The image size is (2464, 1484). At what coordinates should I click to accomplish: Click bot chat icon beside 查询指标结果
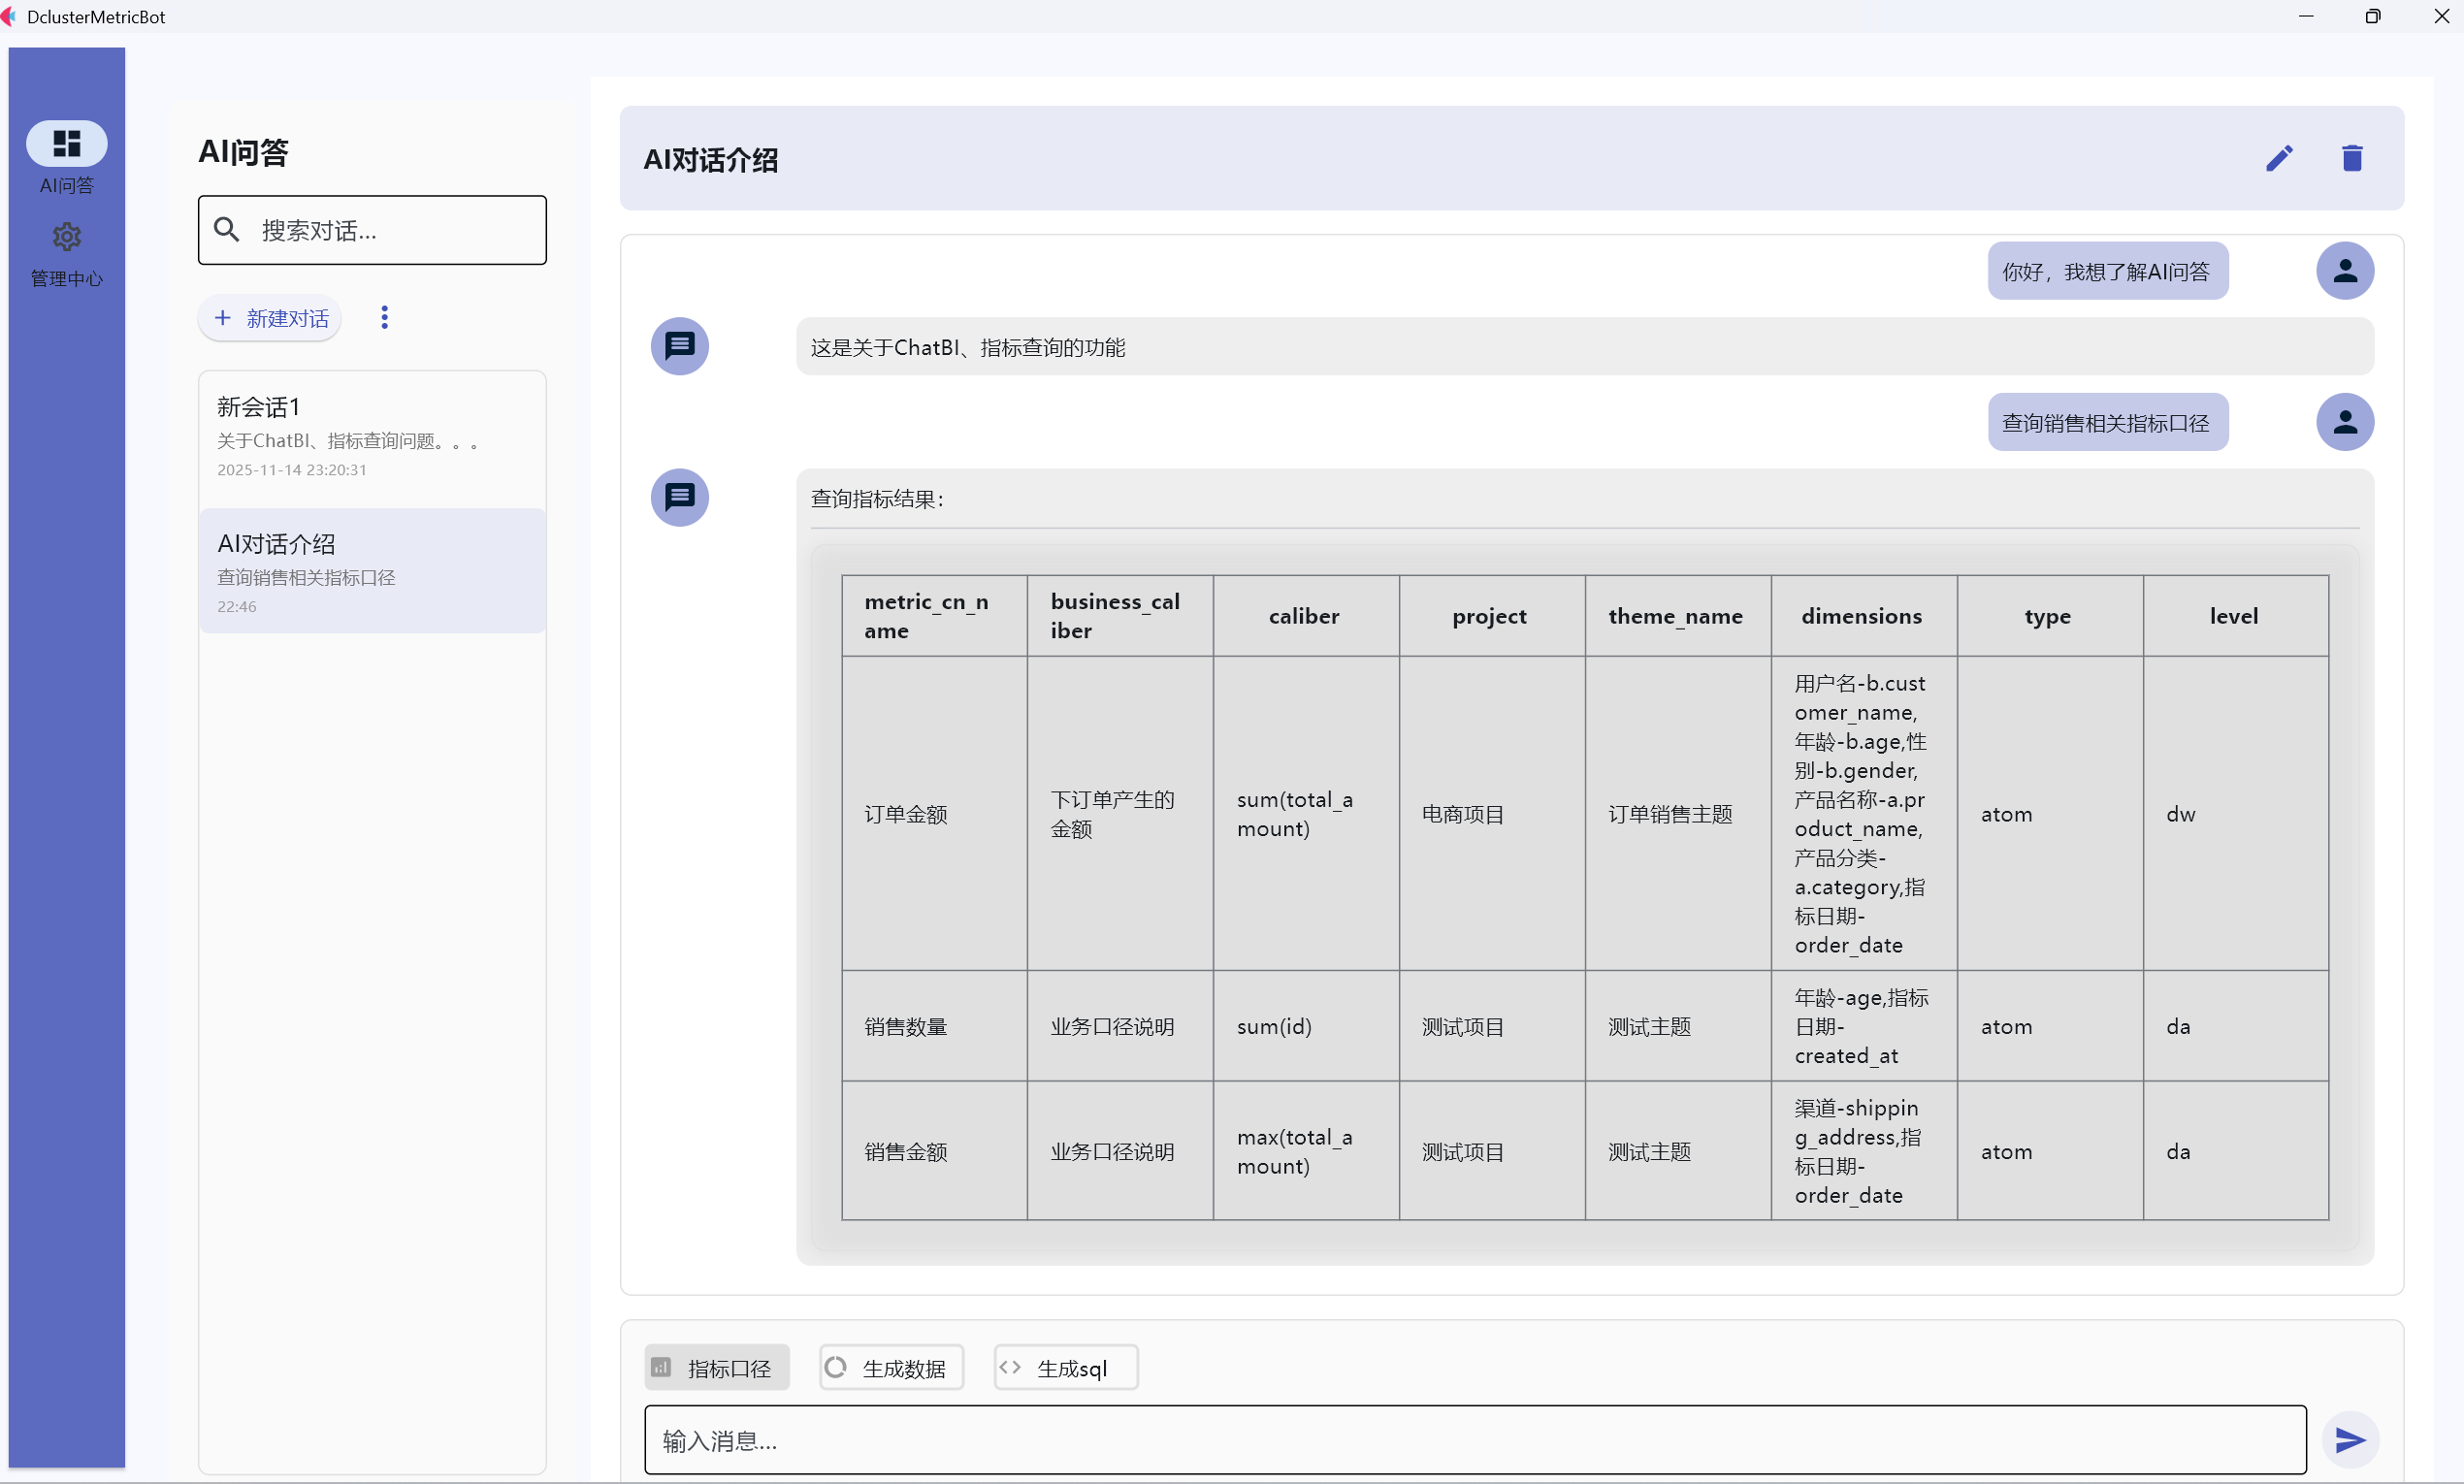680,497
